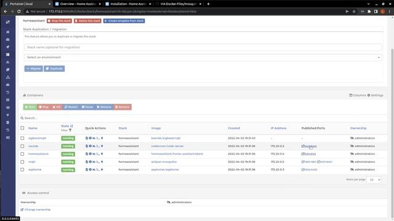Open the Volumes drive icon in sidebar

(x=8, y=85)
